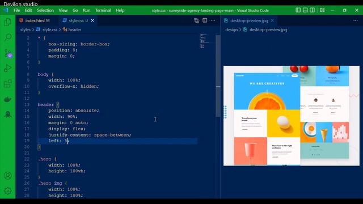Click the code minimap
This screenshot has height=204, width=363.
click(x=204, y=41)
